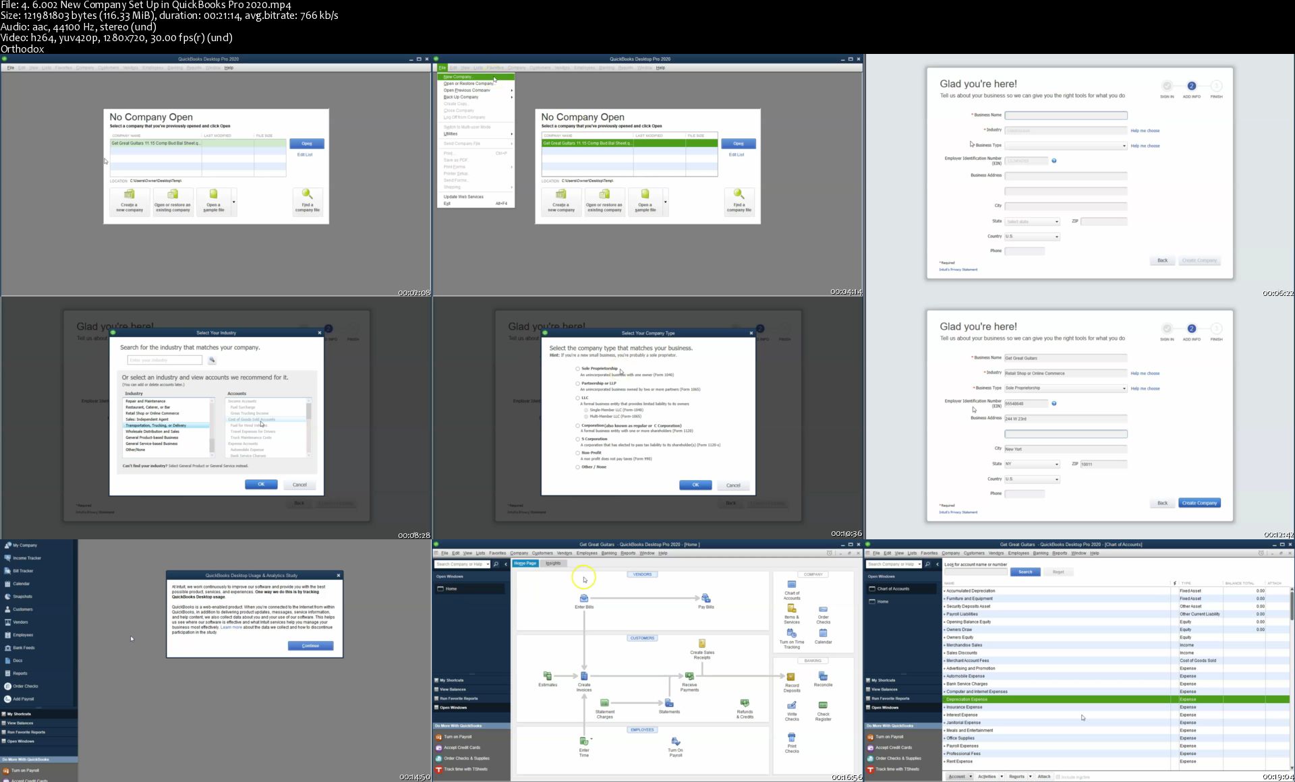Image resolution: width=1295 pixels, height=782 pixels.
Task: Open the Account dropdown below Chart of Accounts
Action: pos(960,777)
